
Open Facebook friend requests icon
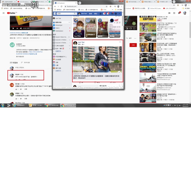[101, 14]
